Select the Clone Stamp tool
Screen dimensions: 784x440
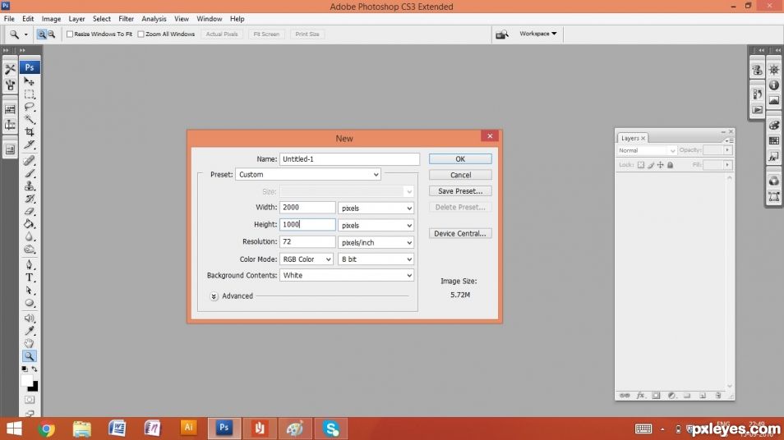click(29, 186)
